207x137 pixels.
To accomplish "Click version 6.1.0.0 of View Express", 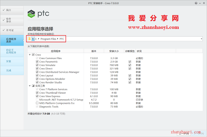I will pos(94,96).
